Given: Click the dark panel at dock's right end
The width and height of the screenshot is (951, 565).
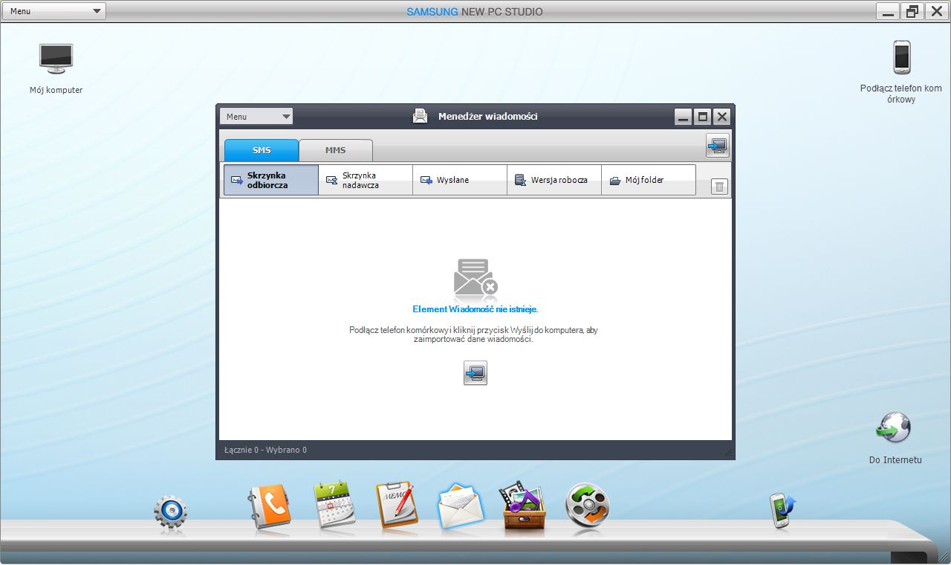Looking at the screenshot, I should (x=909, y=557).
